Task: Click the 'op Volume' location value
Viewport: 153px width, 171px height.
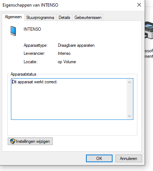Action: click(x=67, y=62)
